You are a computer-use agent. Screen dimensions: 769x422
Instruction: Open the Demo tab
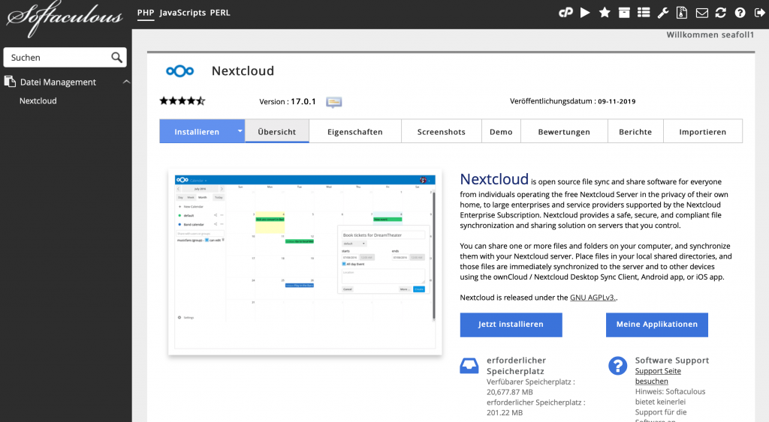click(501, 132)
